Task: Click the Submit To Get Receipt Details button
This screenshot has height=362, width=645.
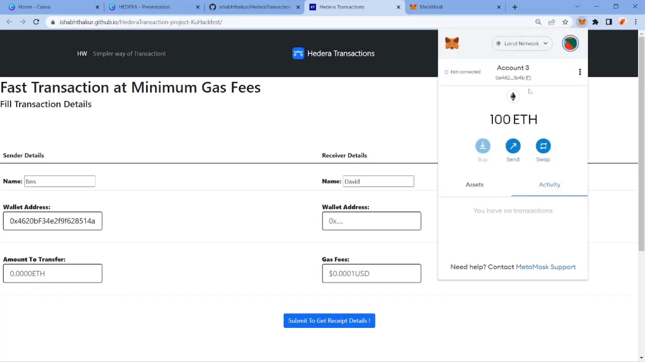Action: [x=329, y=321]
